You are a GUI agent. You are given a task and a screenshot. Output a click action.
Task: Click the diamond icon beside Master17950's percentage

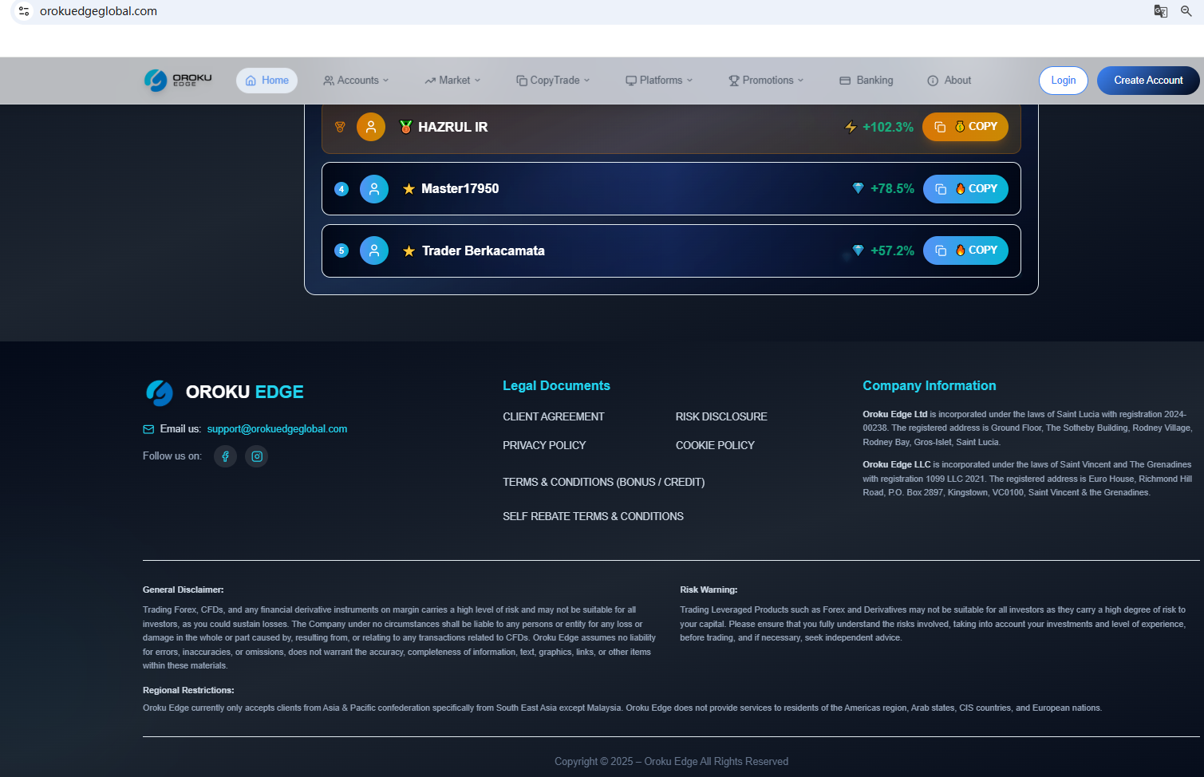(x=858, y=188)
